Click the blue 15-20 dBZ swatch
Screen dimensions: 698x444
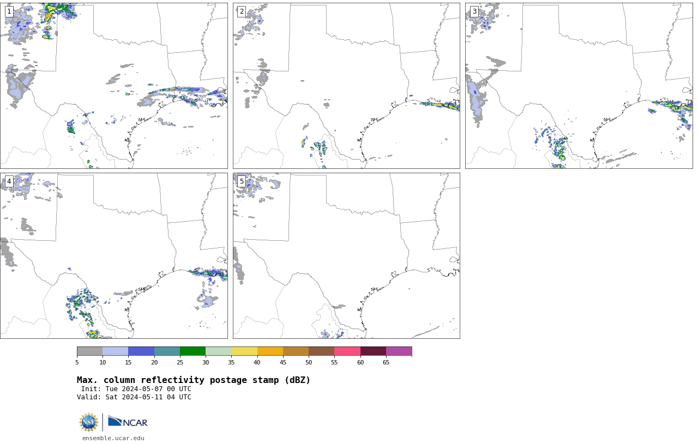pos(141,351)
